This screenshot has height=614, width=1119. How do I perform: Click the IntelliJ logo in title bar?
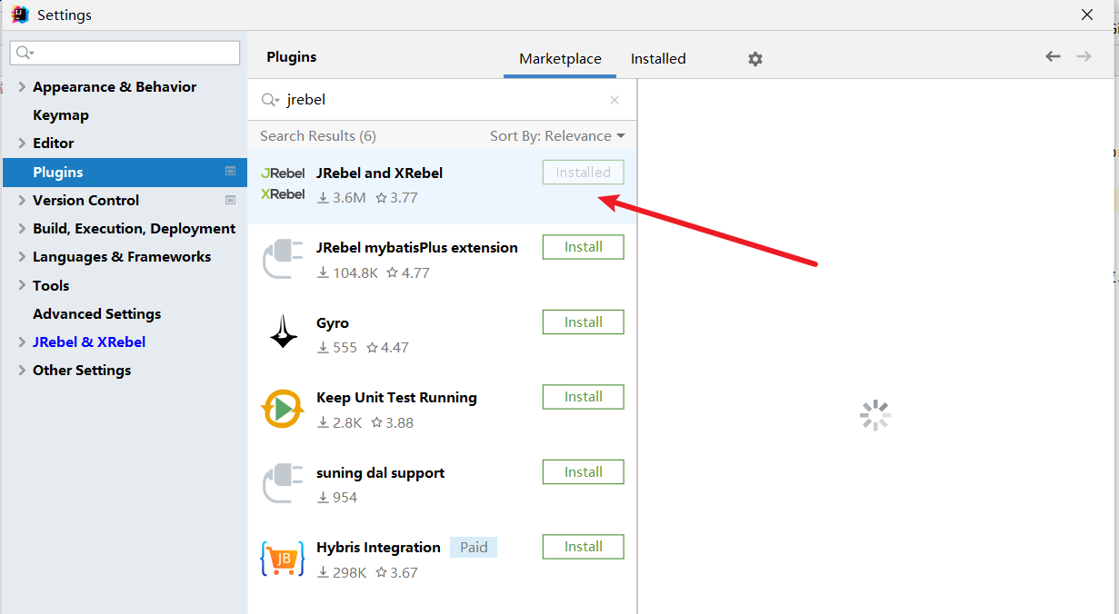click(x=20, y=15)
